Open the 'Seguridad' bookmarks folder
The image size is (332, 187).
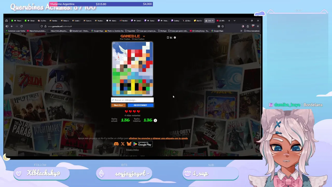130,31
